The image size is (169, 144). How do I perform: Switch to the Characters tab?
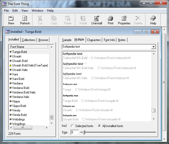94,40
